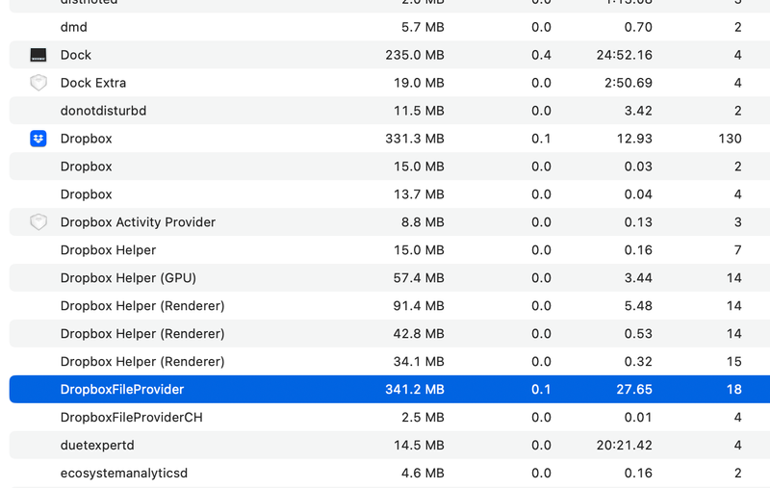
Task: Click the 0.4 CPU percent for Dock
Action: pyautogui.click(x=541, y=55)
